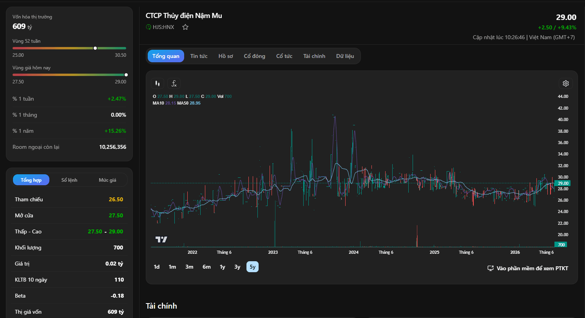Viewport: 585px width, 318px height.
Task: Click the monitor icon beside PTKT link
Action: coord(490,268)
